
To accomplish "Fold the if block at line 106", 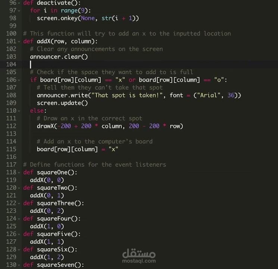I will [19, 80].
